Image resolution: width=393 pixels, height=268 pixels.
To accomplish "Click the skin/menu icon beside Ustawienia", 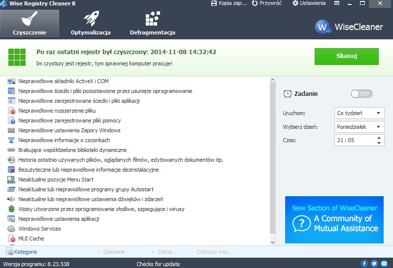I will (x=337, y=3).
